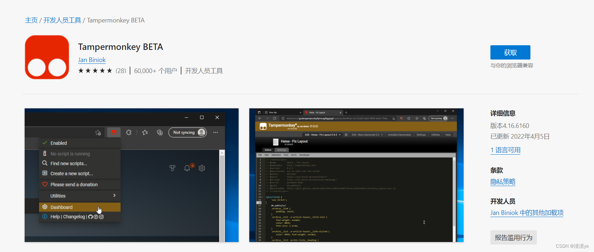Click the magnifier icon beside Find new scripts
Image resolution: width=594 pixels, height=252 pixels.
45,163
